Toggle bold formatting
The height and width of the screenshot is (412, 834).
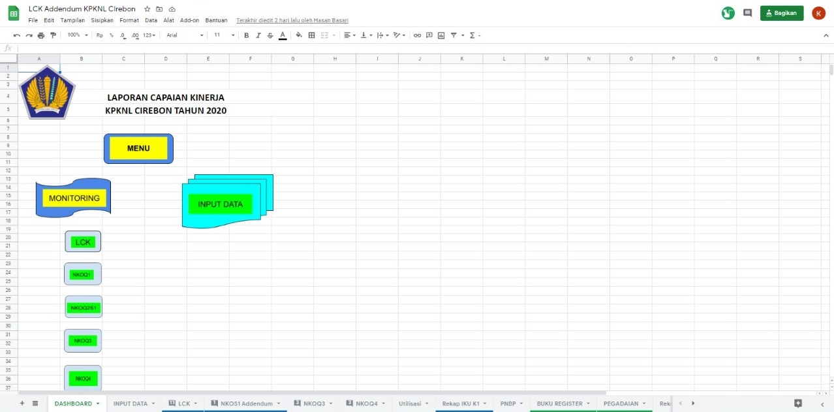point(247,35)
